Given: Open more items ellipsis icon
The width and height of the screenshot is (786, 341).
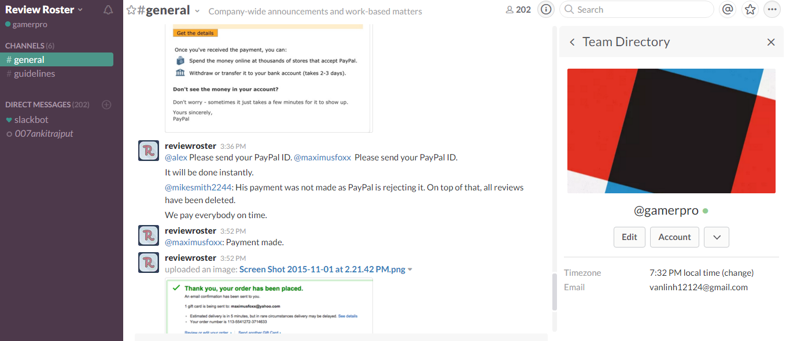Looking at the screenshot, I should tap(772, 9).
